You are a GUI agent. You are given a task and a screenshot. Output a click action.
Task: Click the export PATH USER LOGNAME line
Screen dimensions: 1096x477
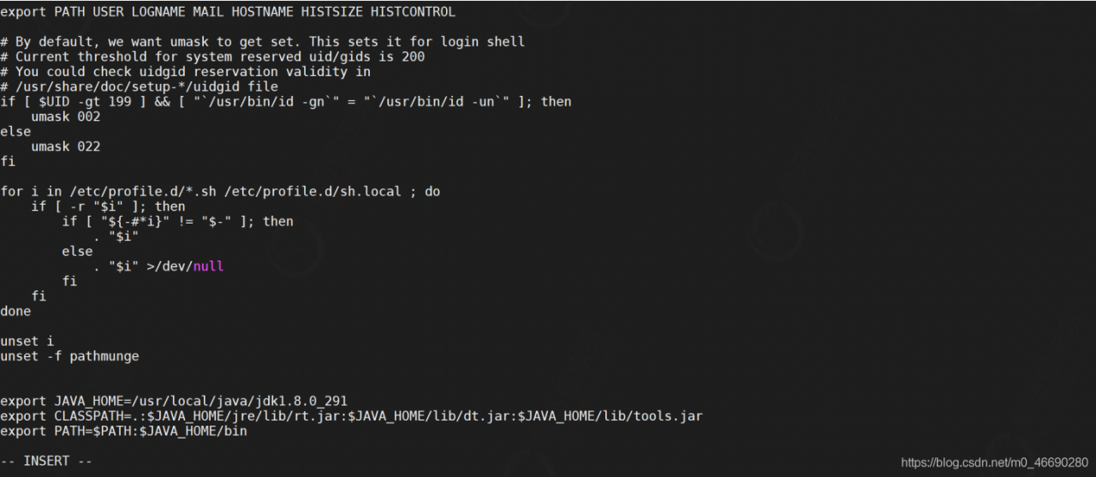pyautogui.click(x=228, y=12)
